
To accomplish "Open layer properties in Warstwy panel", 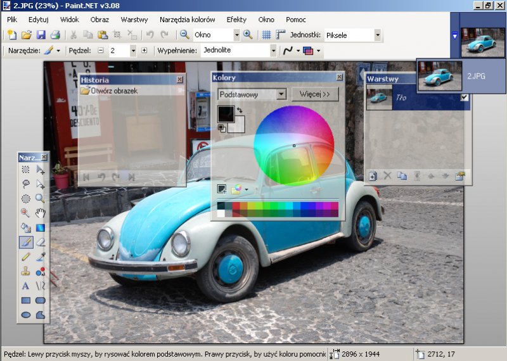I will click(x=460, y=176).
